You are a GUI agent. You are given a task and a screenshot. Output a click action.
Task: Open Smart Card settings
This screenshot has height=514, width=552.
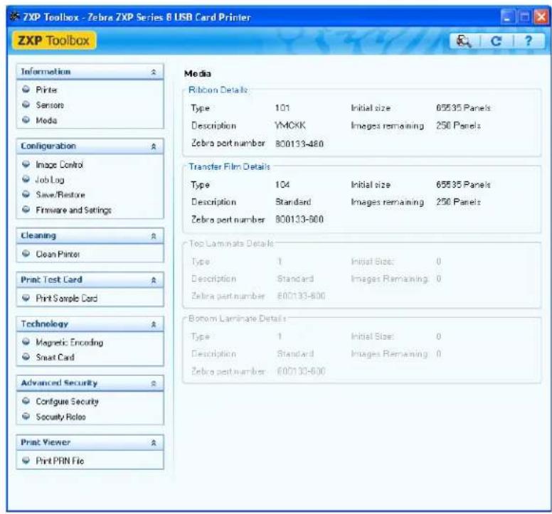pos(55,358)
